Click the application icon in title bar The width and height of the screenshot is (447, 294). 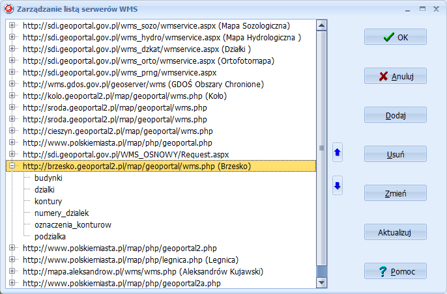point(9,9)
